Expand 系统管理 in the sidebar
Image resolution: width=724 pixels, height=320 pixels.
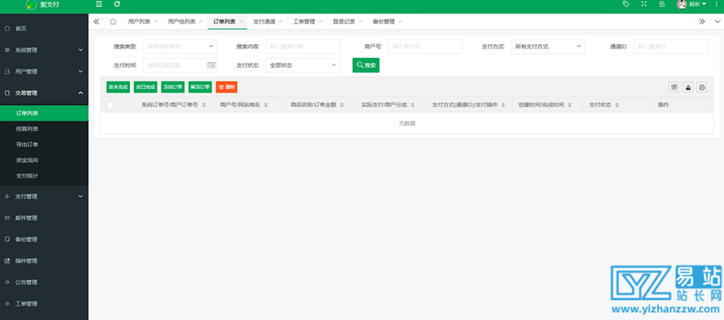pos(44,50)
